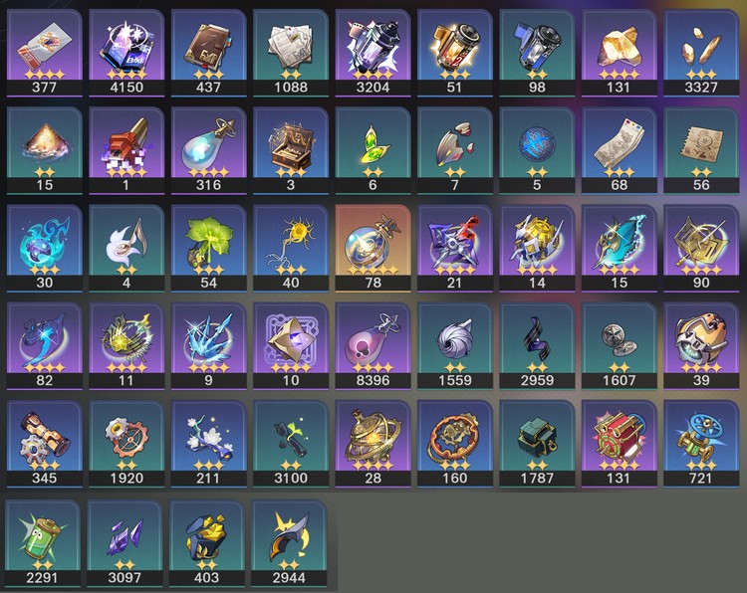The height and width of the screenshot is (593, 747).
Task: Select the golden armillary sphere with 28
Action: click(373, 444)
